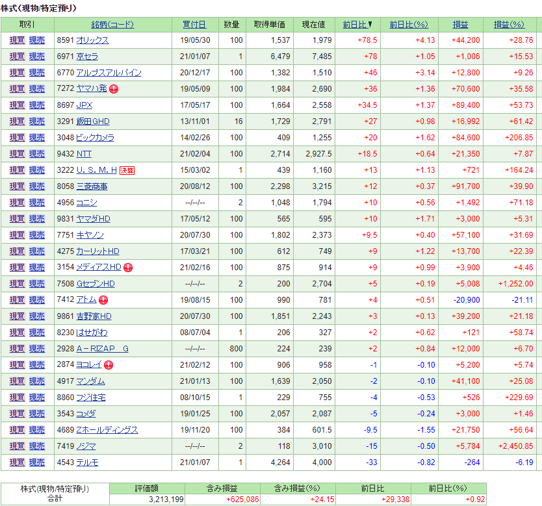The image size is (542, 506).
Task: Click the red alert icon beside ヤマハ発
Action: click(114, 89)
